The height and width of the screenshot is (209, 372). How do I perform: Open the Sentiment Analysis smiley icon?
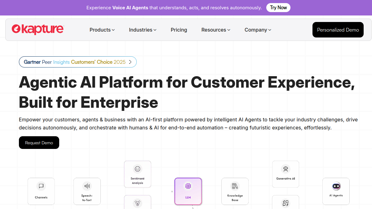pyautogui.click(x=137, y=169)
